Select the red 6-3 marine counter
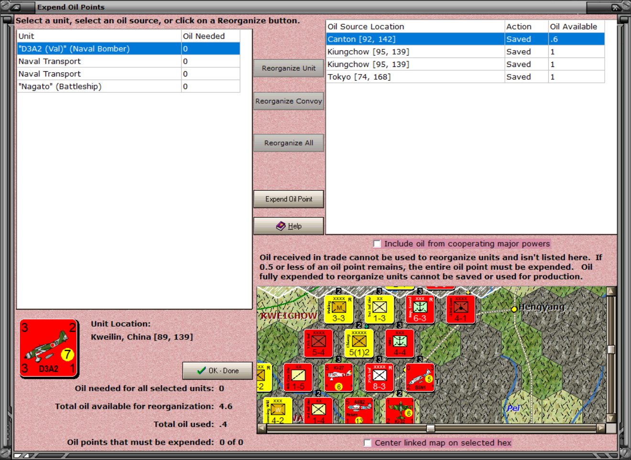The width and height of the screenshot is (631, 460). [x=420, y=309]
